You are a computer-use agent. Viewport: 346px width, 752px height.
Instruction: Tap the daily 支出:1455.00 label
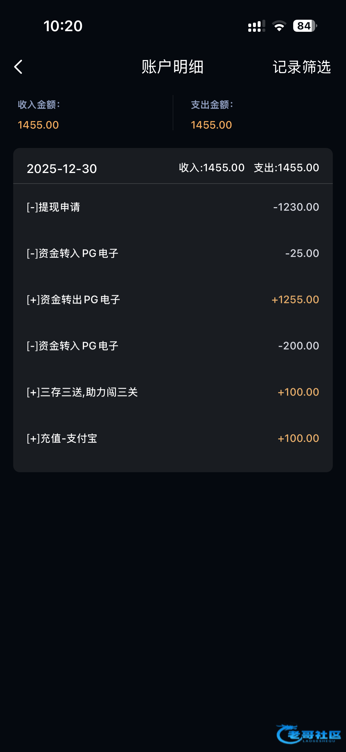[286, 168]
